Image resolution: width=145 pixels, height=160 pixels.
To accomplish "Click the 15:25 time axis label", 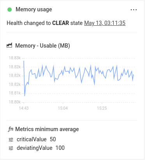I will point(102,108).
